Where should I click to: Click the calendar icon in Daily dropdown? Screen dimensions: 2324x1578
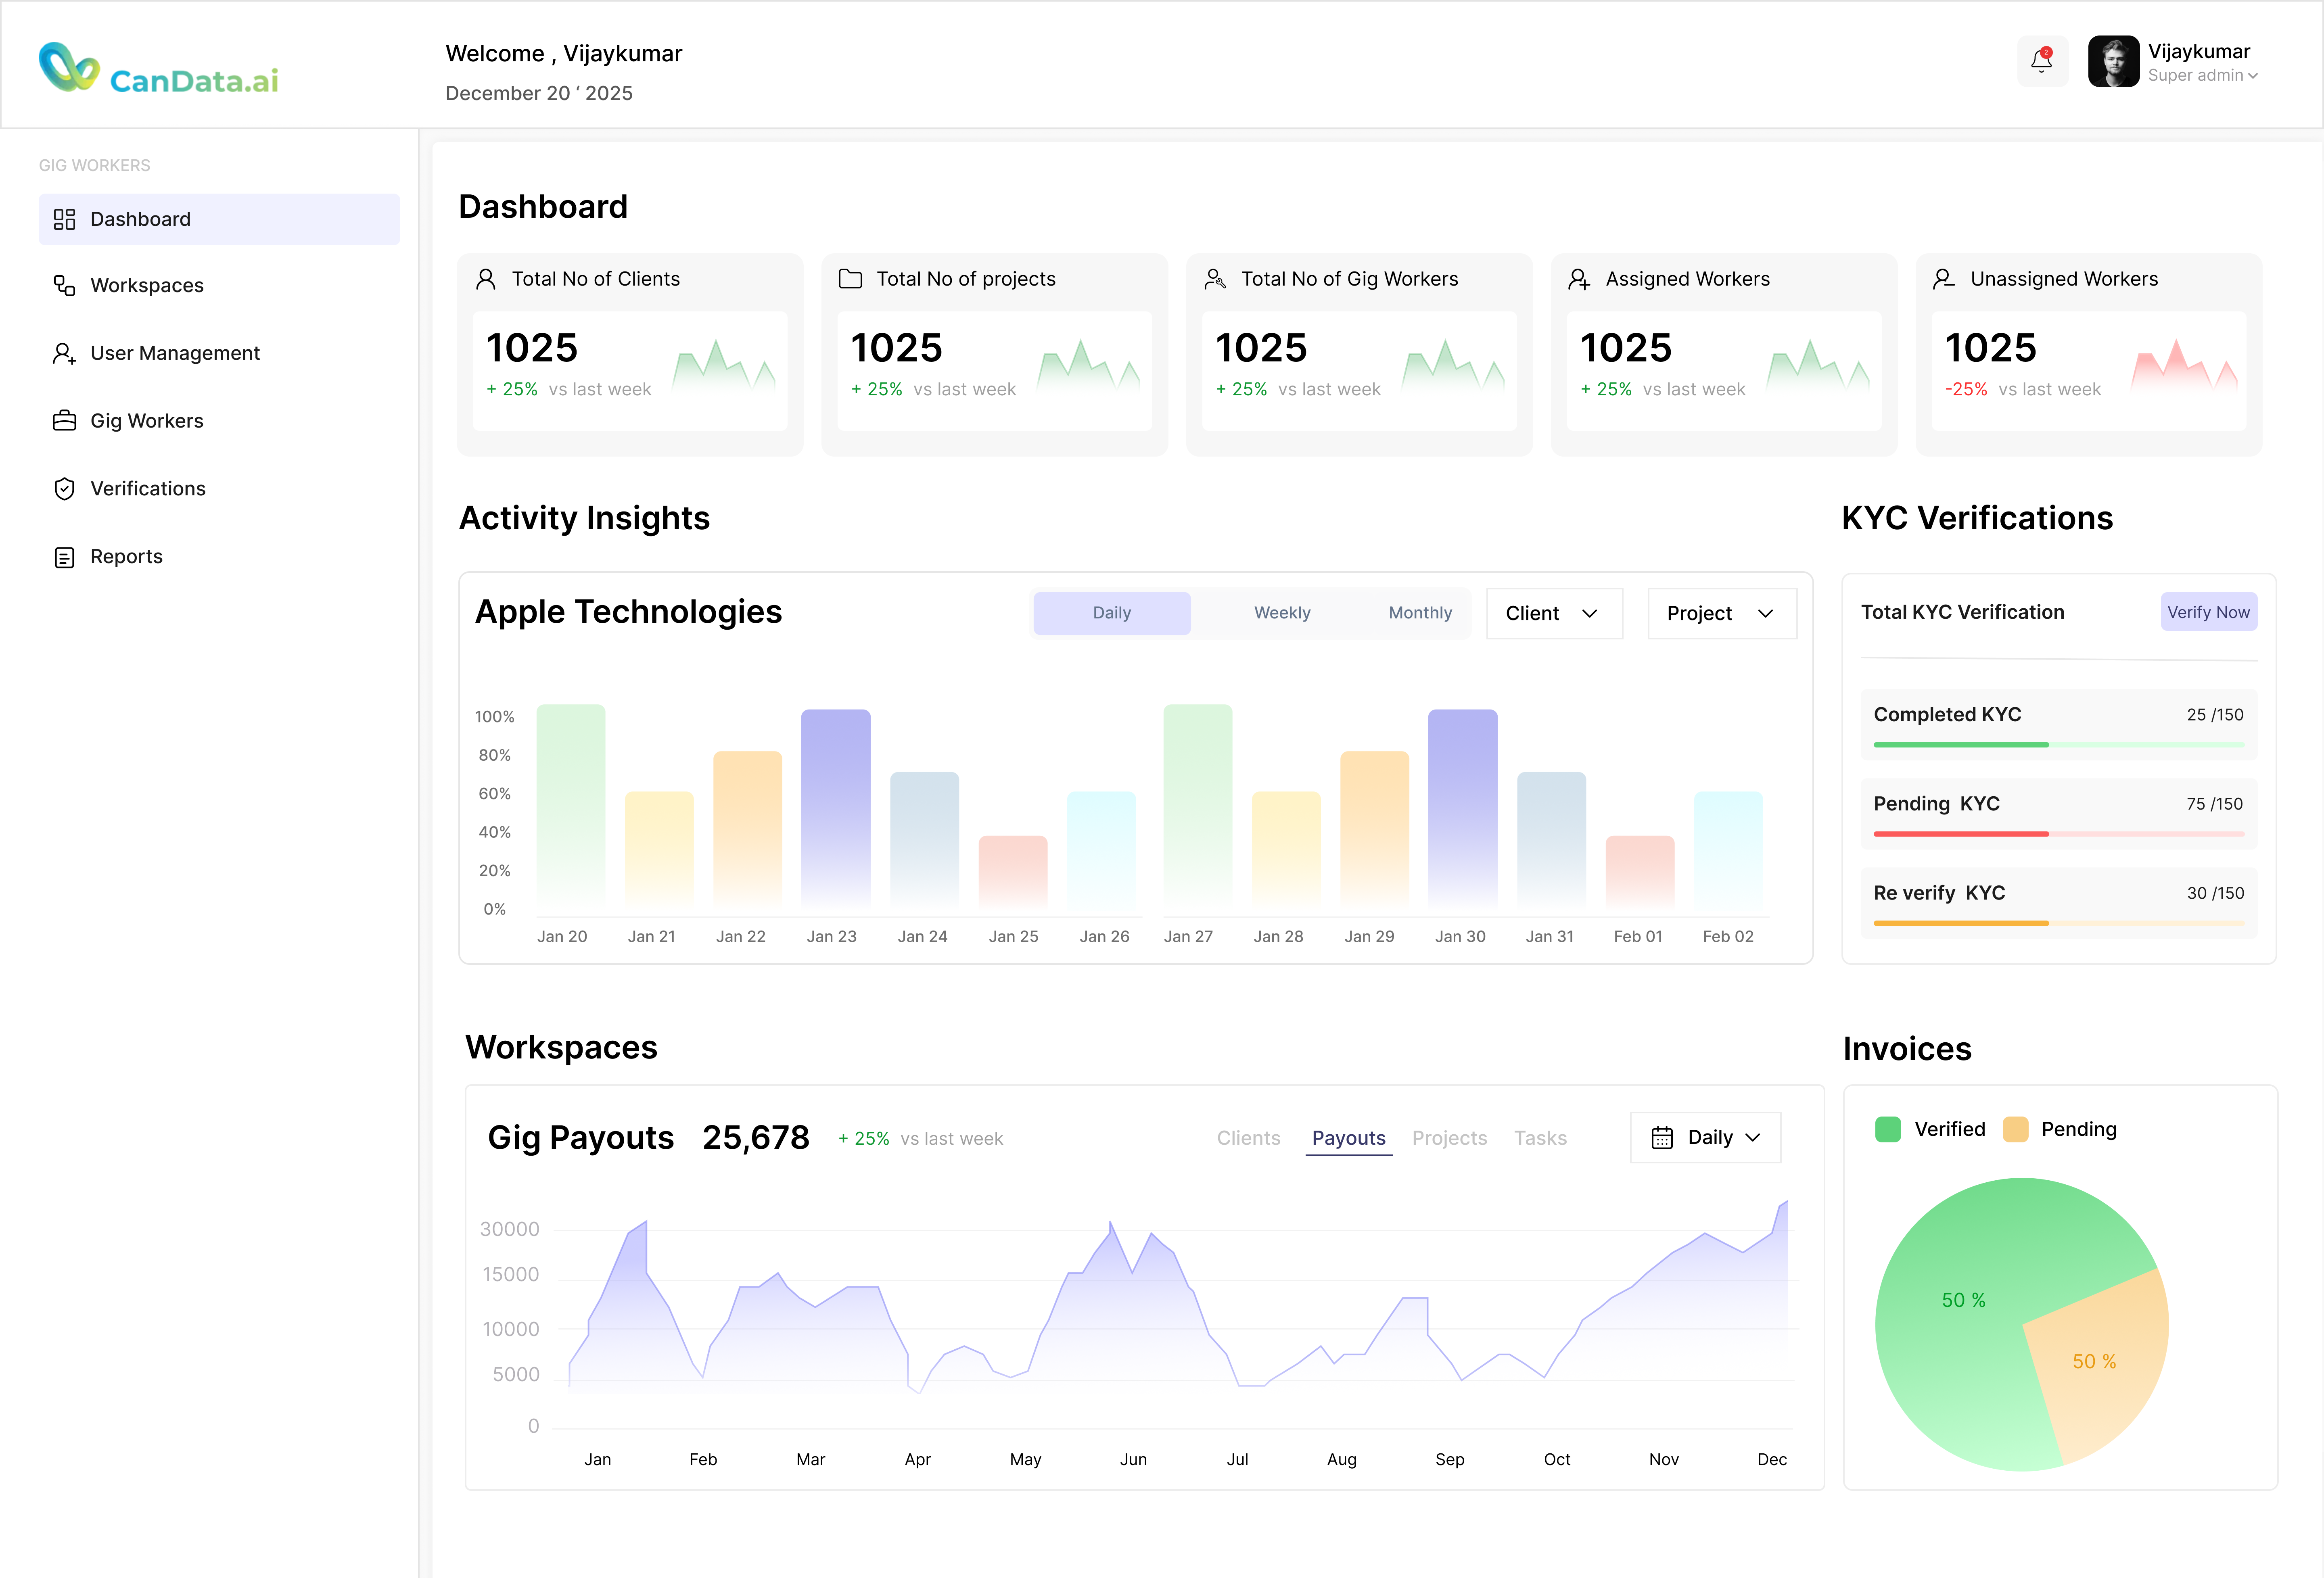(1661, 1138)
